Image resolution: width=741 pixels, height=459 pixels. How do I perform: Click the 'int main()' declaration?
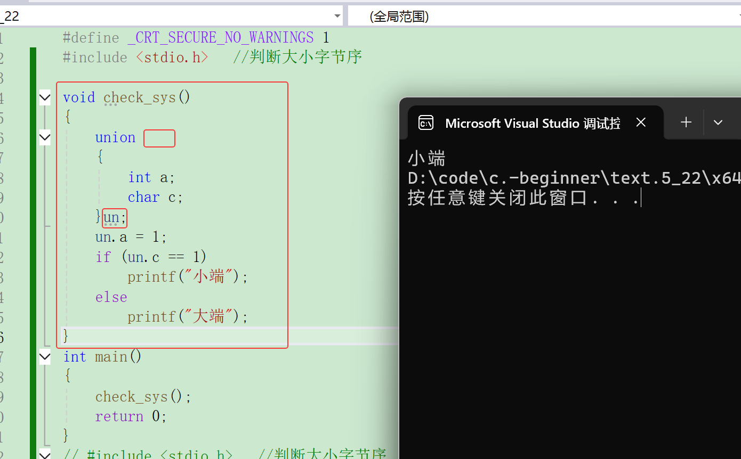102,357
